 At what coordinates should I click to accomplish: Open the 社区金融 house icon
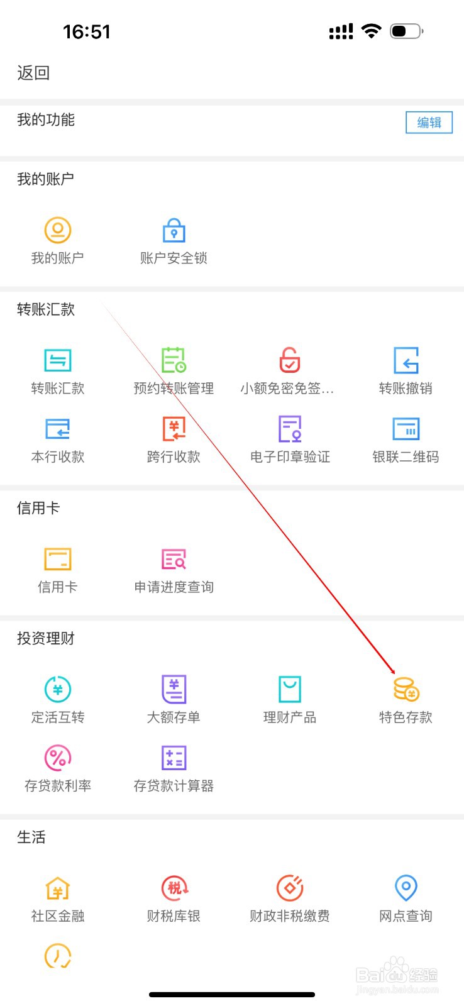coord(58,888)
